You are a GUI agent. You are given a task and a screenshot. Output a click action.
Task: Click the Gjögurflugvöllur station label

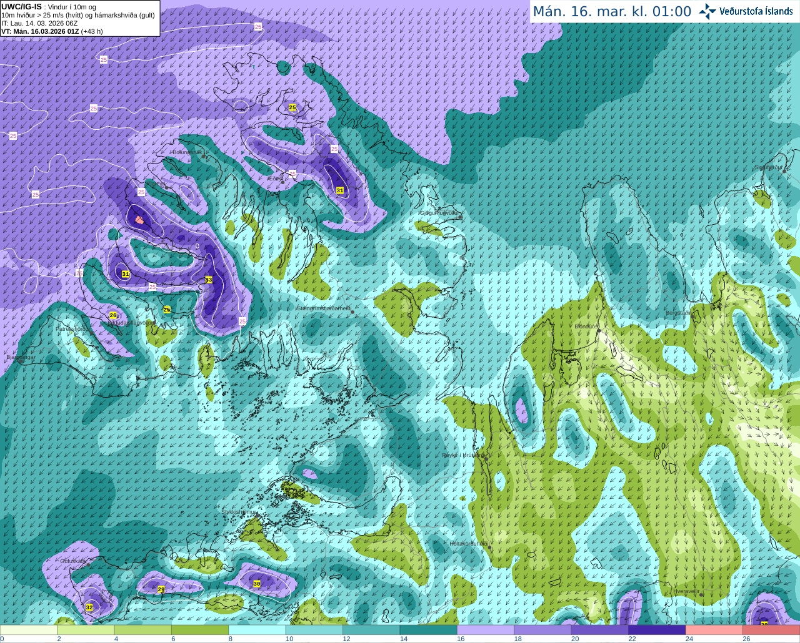pos(439,213)
